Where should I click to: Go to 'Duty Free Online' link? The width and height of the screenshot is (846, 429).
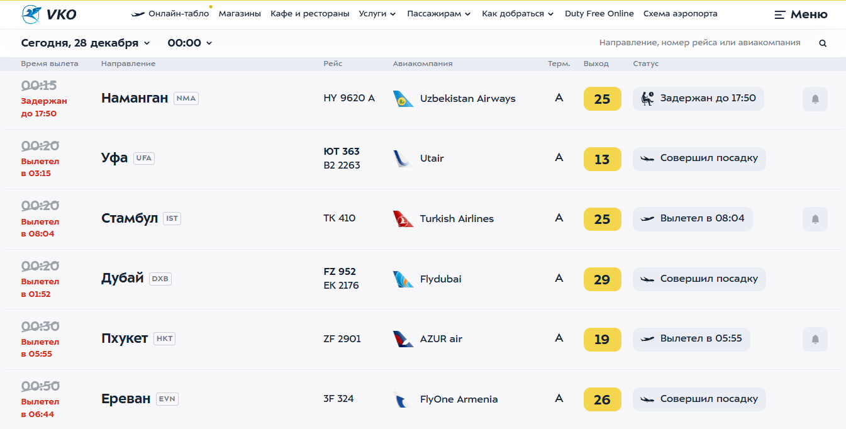coord(599,14)
